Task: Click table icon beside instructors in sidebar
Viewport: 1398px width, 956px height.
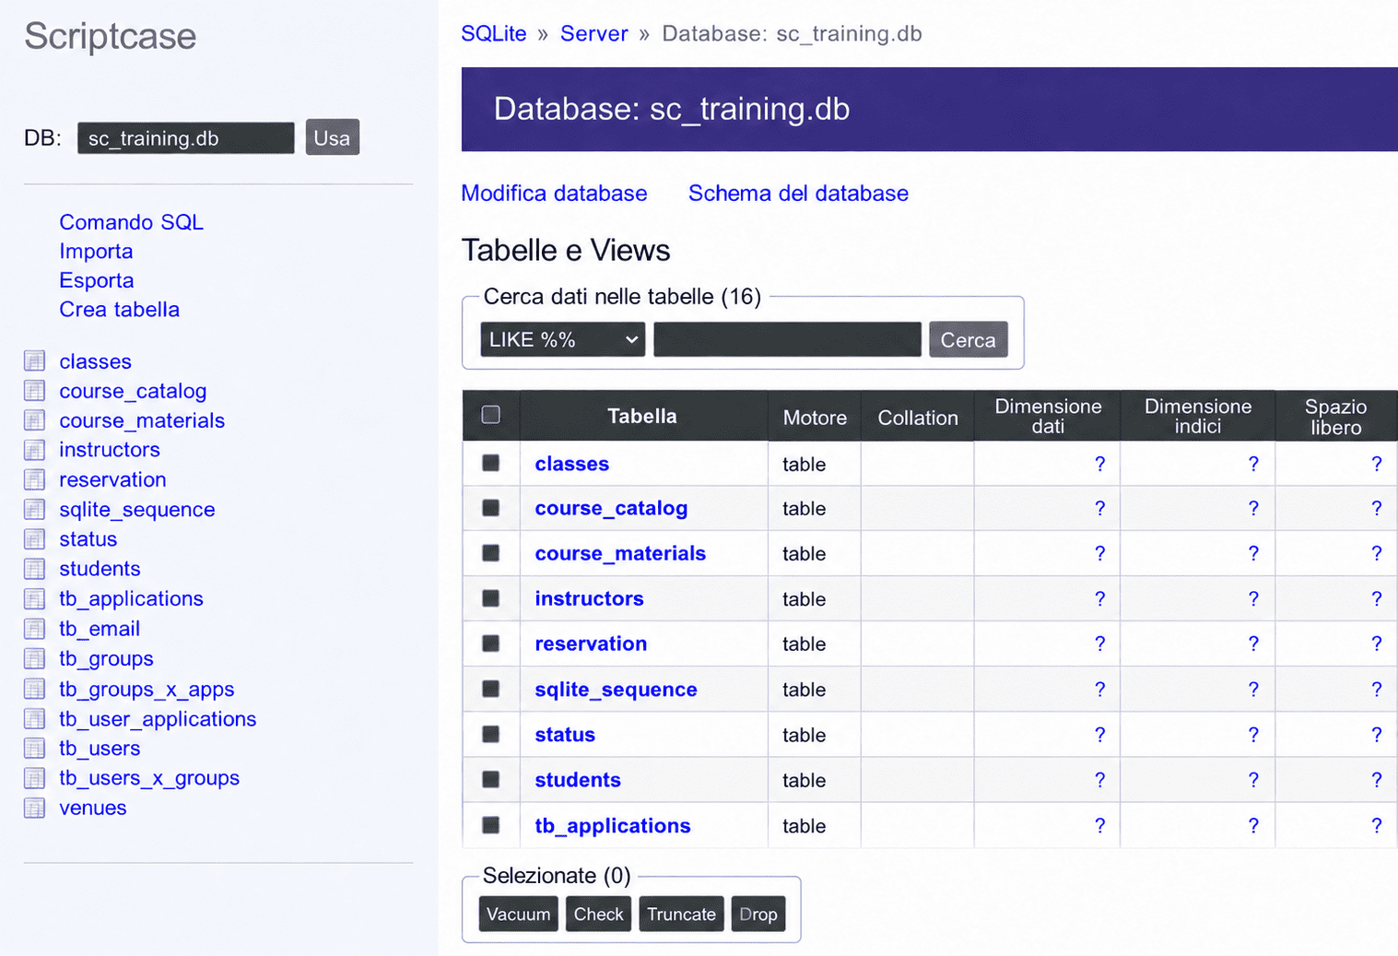Action: [35, 450]
